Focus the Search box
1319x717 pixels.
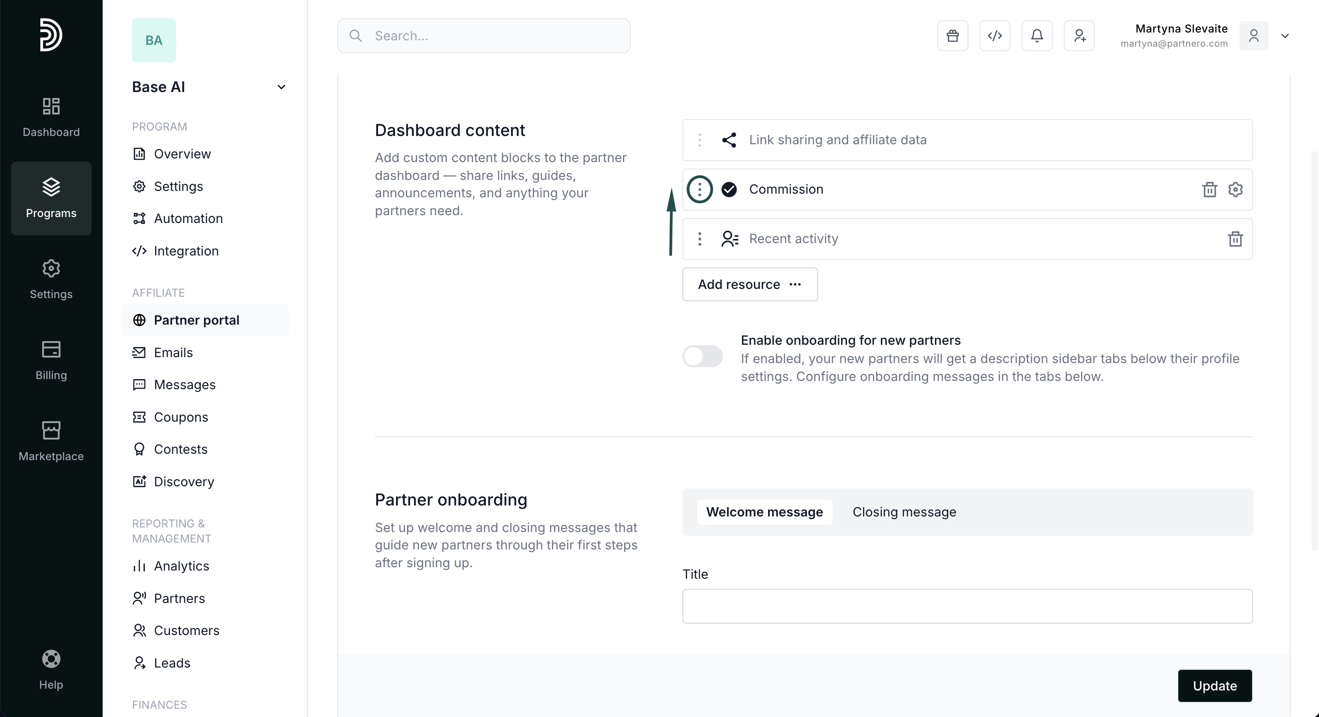tap(484, 36)
